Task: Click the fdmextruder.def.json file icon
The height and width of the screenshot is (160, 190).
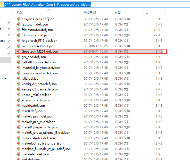Action: 18,30
